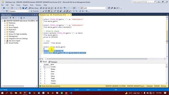Open the Connect dropdown in Object Explorer
The height and width of the screenshot is (95, 169).
tap(5, 18)
